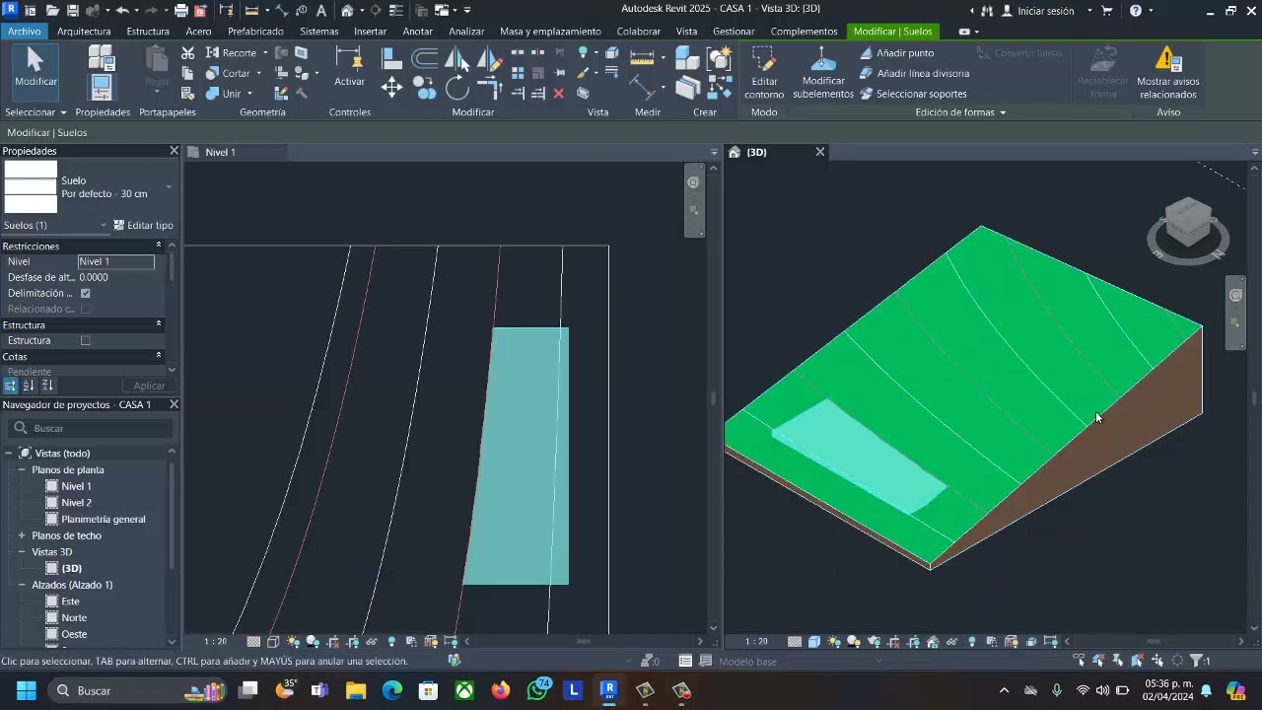
Task: Click Añadir punto
Action: coord(896,53)
